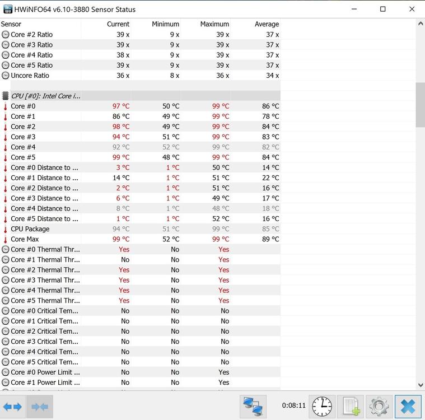Viewport: 425px width, 420px height.
Task: Click the grayed-out collapse arrows button
Action: click(40, 407)
